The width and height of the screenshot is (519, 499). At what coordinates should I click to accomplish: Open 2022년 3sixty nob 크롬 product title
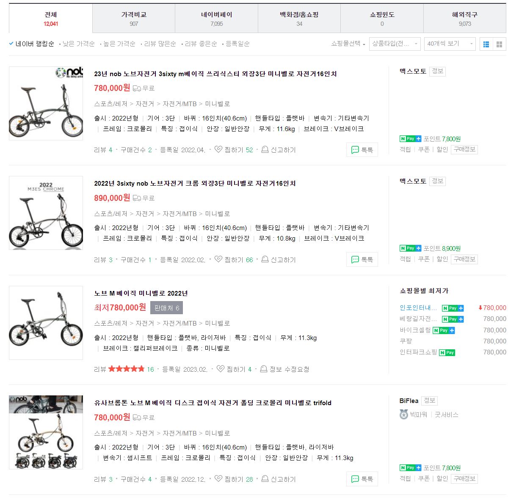click(195, 183)
